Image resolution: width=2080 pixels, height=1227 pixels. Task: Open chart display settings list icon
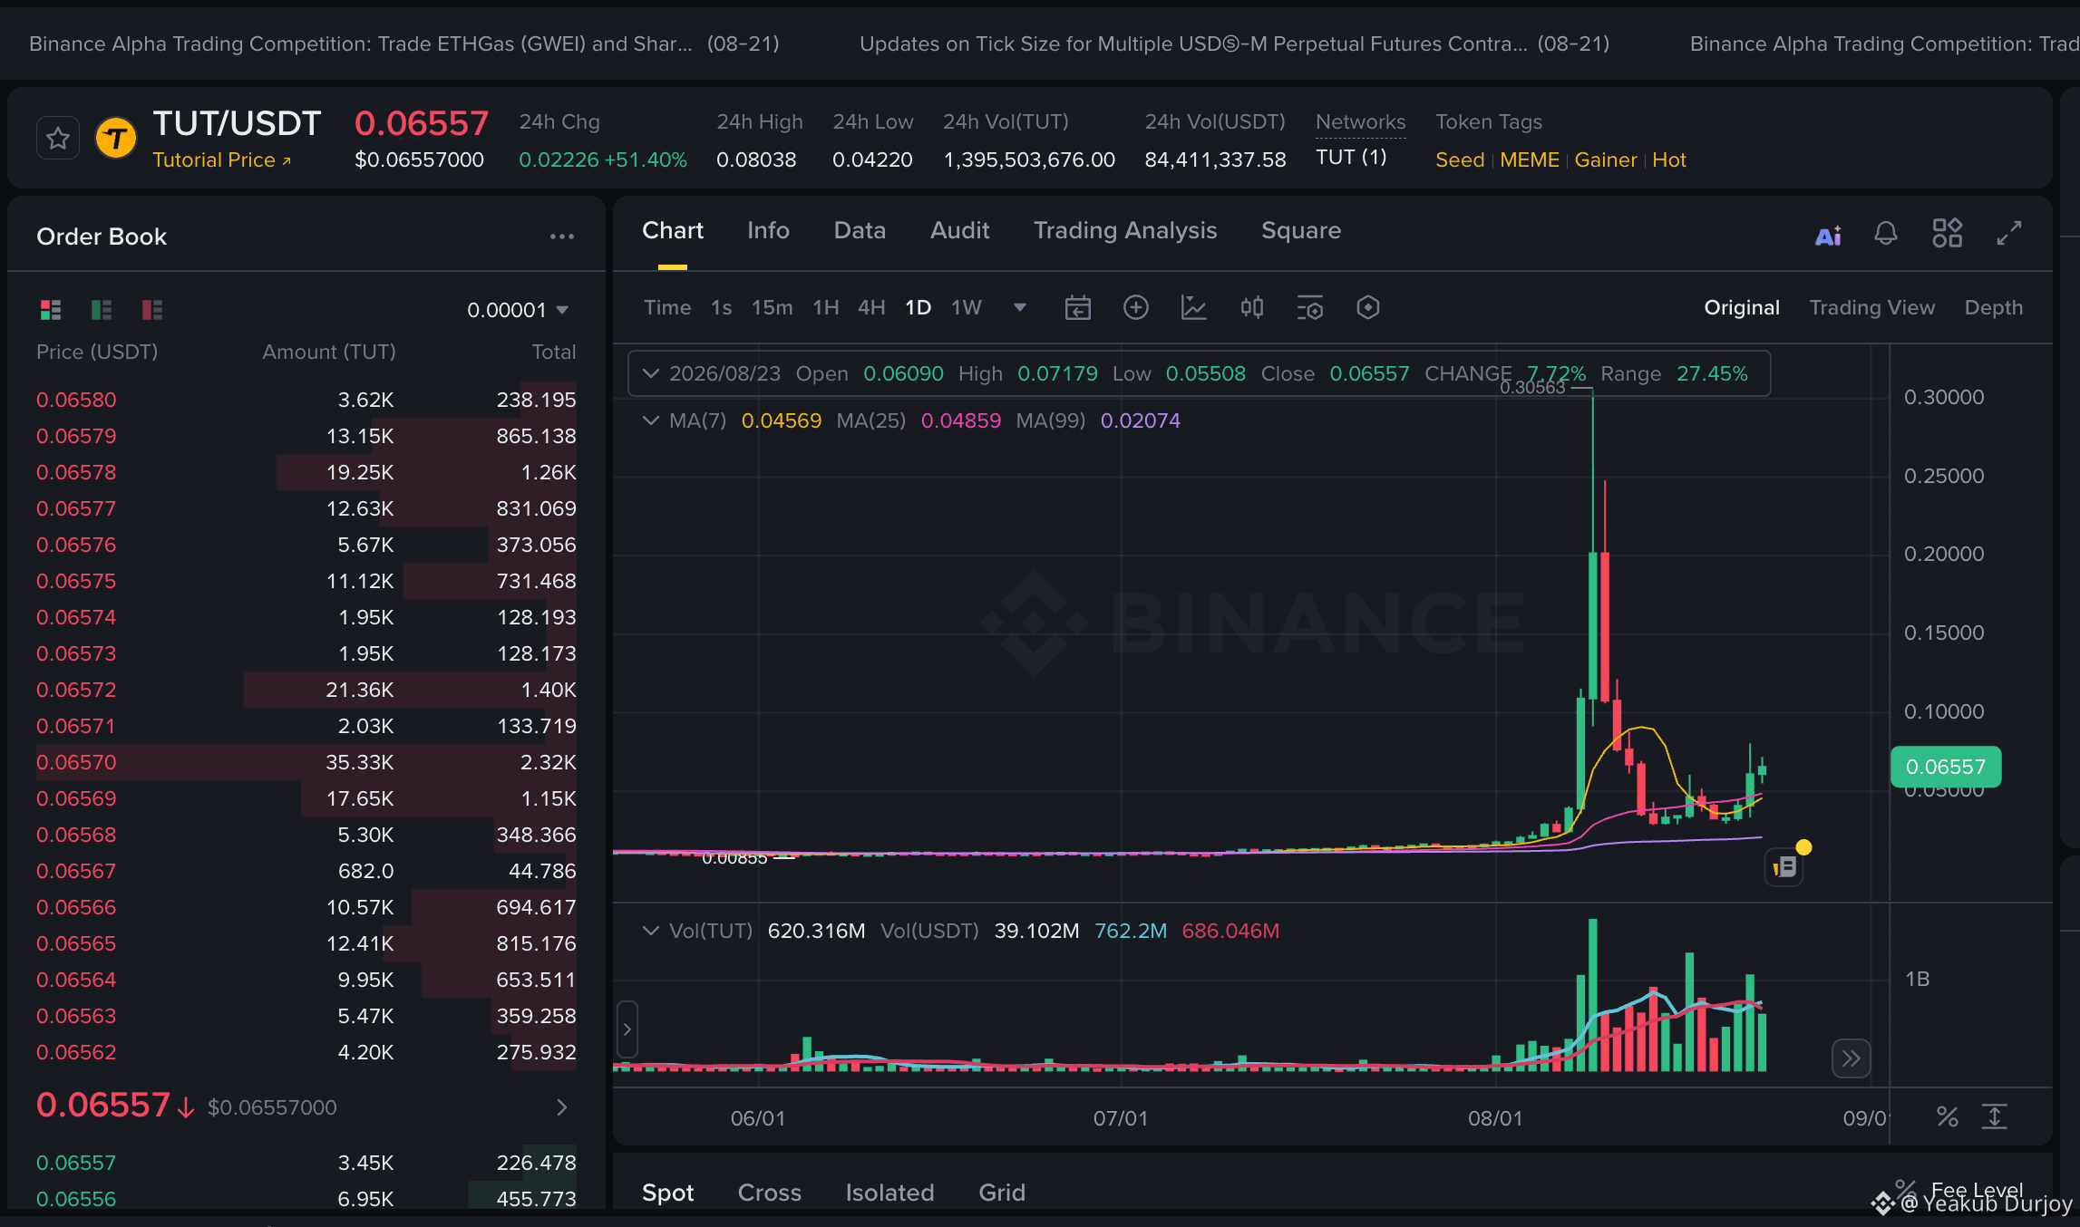[x=1310, y=308]
